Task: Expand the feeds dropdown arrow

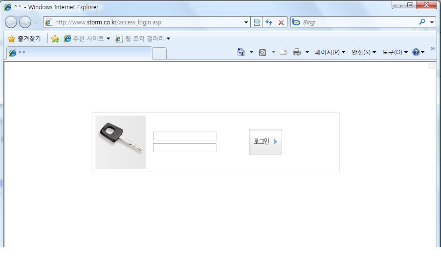Action: [273, 52]
